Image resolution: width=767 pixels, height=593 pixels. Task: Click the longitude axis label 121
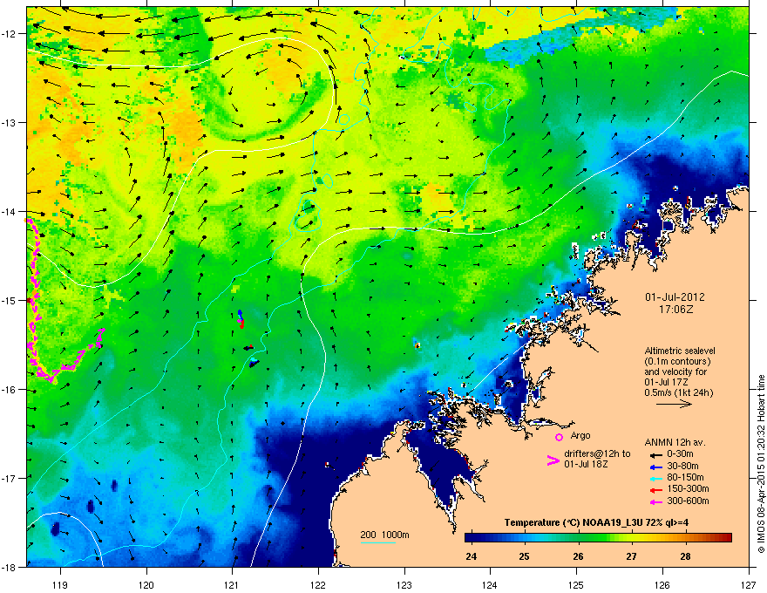[232, 584]
